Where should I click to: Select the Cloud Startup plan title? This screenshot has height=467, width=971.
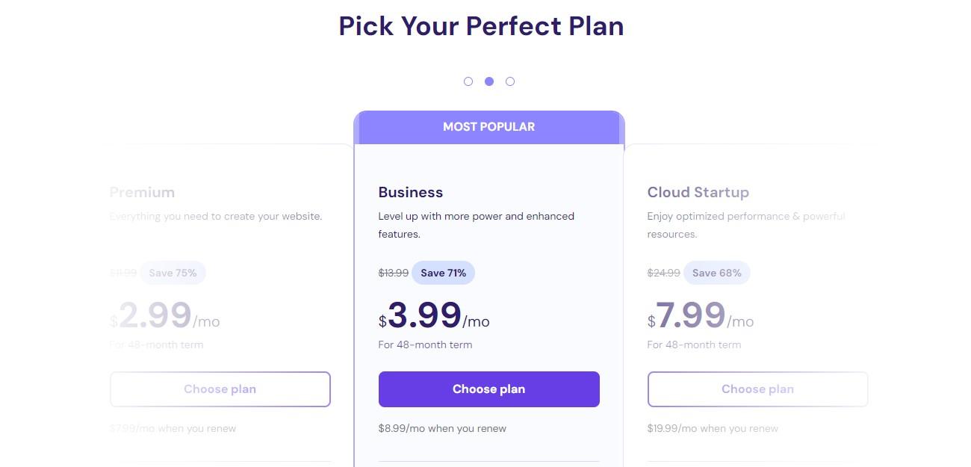click(698, 192)
